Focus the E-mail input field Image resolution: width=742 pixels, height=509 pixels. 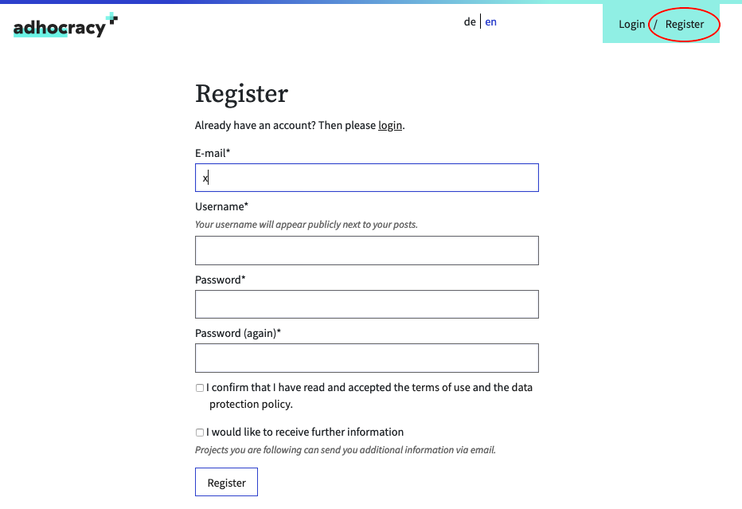pyautogui.click(x=366, y=178)
